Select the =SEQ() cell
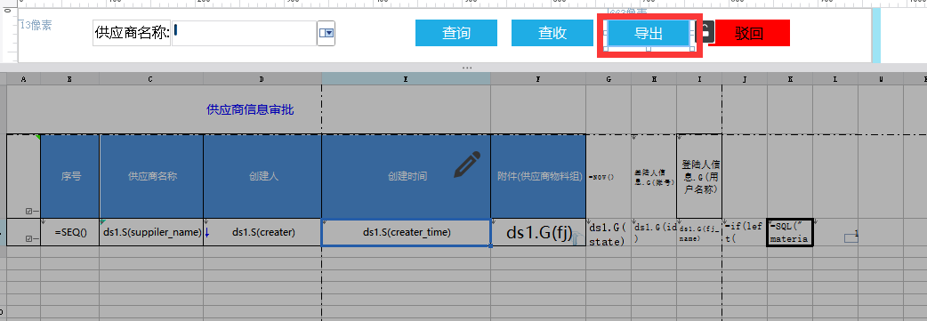The width and height of the screenshot is (927, 321). [x=70, y=232]
